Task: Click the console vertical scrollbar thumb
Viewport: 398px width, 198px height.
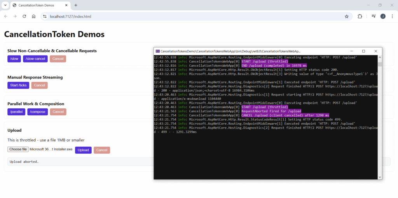Action: coord(380,64)
